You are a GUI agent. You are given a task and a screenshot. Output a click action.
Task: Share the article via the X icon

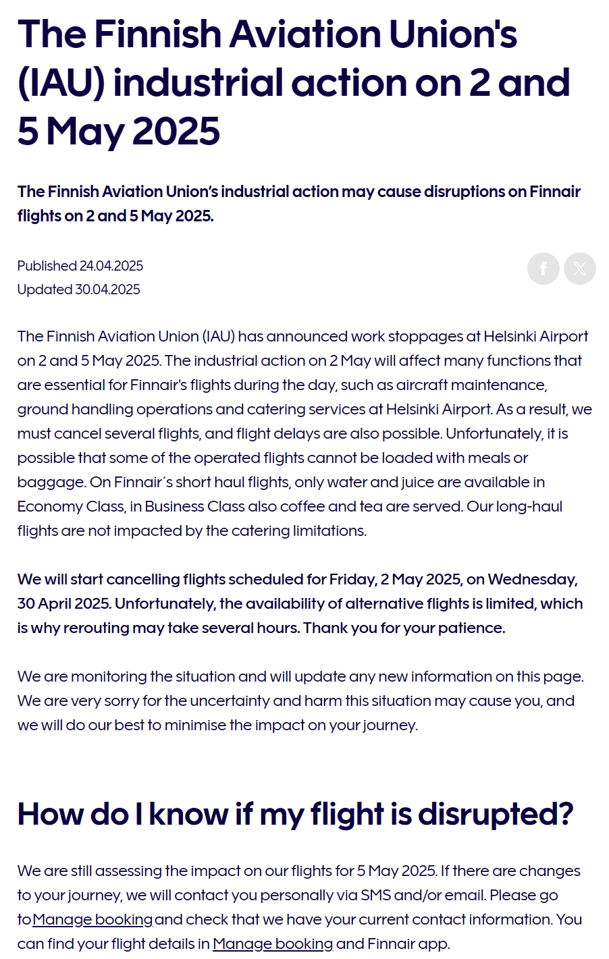point(580,269)
